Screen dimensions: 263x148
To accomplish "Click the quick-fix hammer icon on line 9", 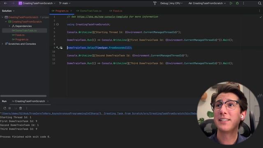I will [x=58, y=48].
